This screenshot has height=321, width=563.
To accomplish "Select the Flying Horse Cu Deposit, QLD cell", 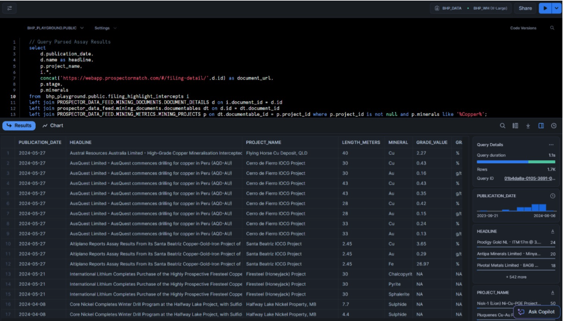I will click(x=289, y=153).
